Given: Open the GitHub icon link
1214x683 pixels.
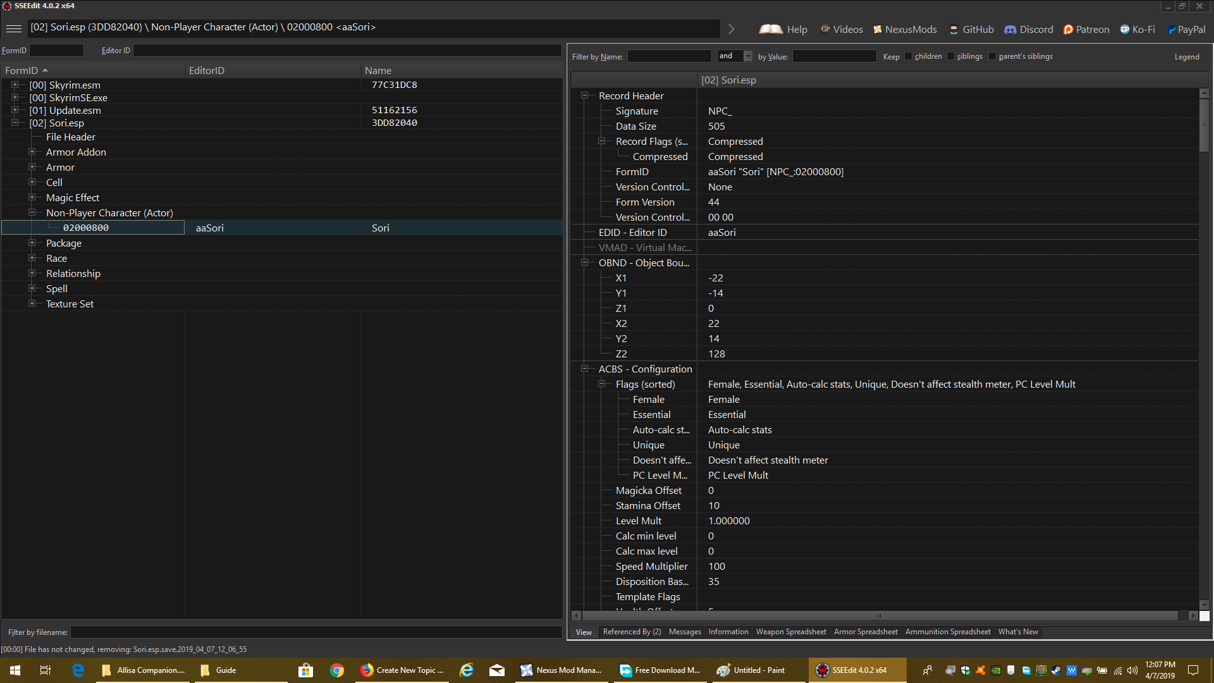Looking at the screenshot, I should click(953, 29).
